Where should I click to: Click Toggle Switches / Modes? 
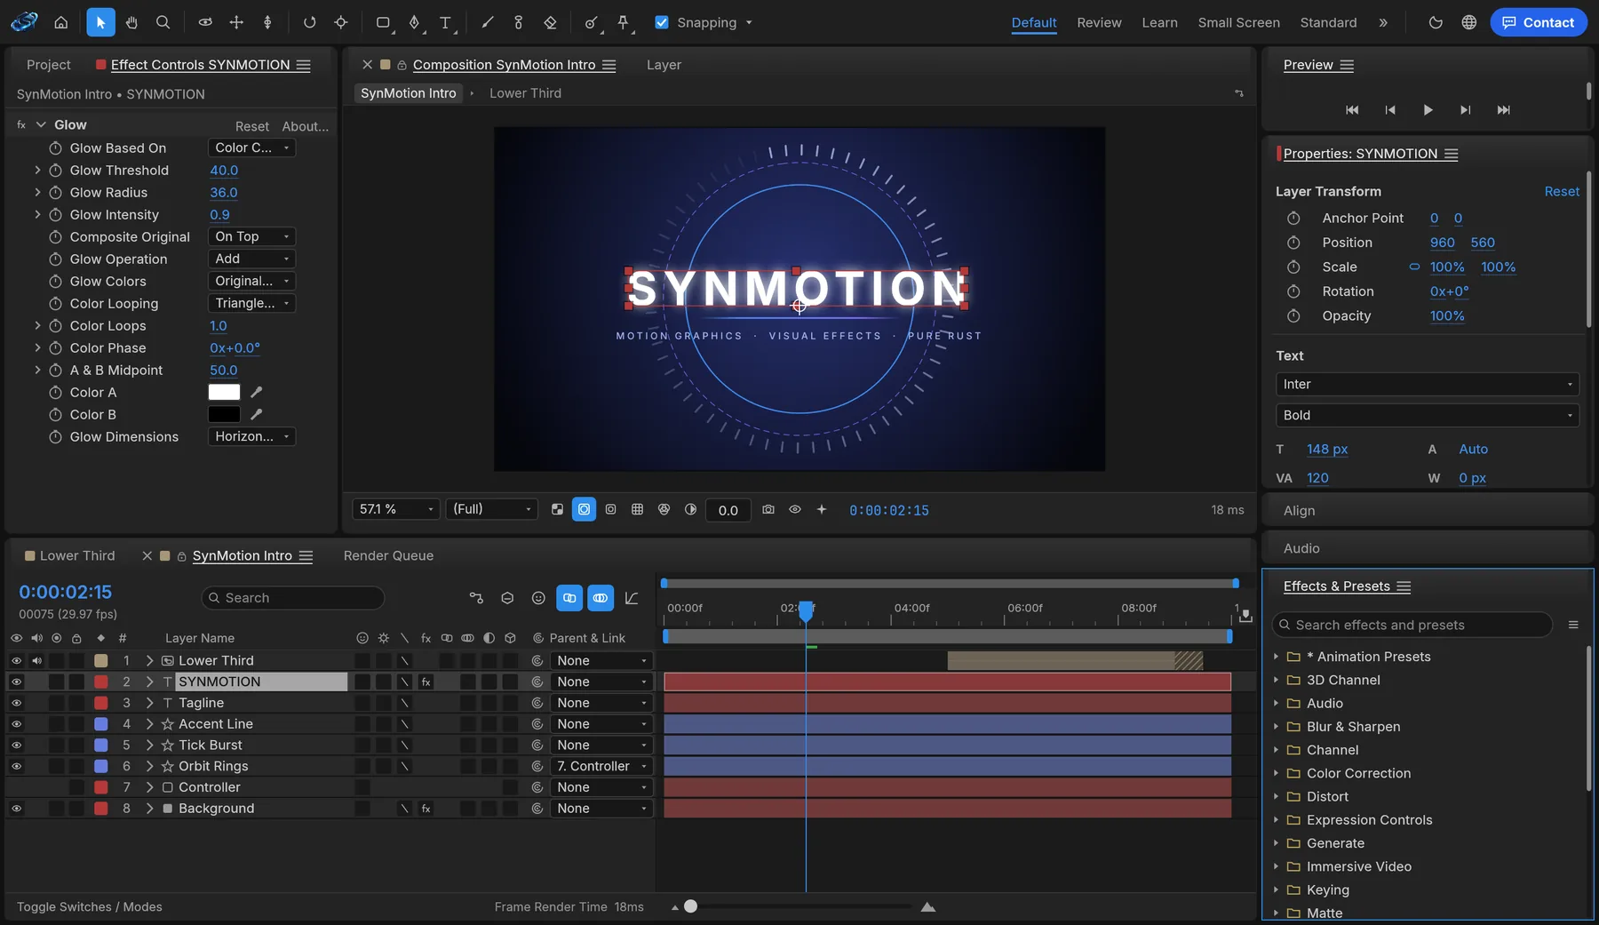point(89,906)
